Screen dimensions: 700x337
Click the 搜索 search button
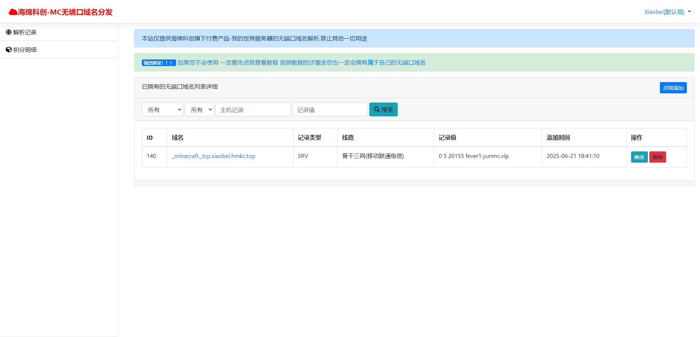[383, 109]
